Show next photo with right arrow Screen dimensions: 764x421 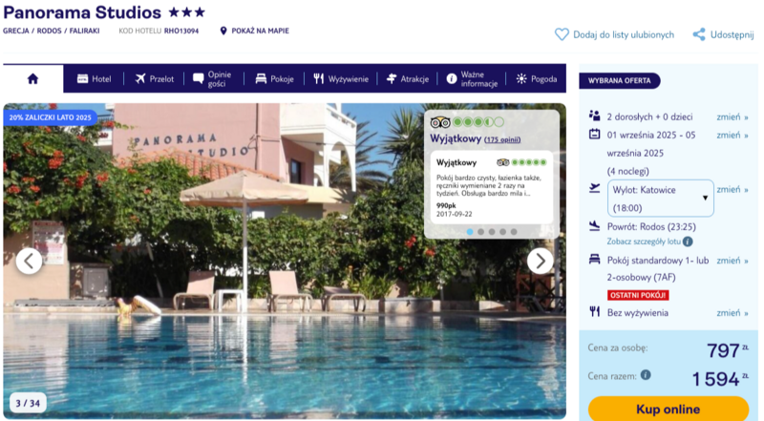540,262
